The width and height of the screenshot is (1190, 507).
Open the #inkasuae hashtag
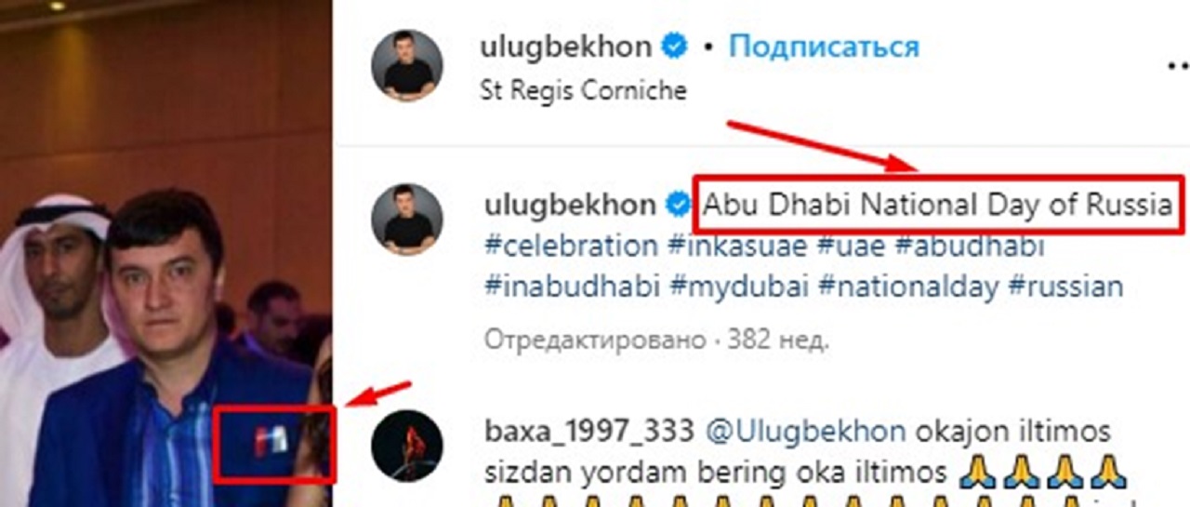click(x=732, y=247)
